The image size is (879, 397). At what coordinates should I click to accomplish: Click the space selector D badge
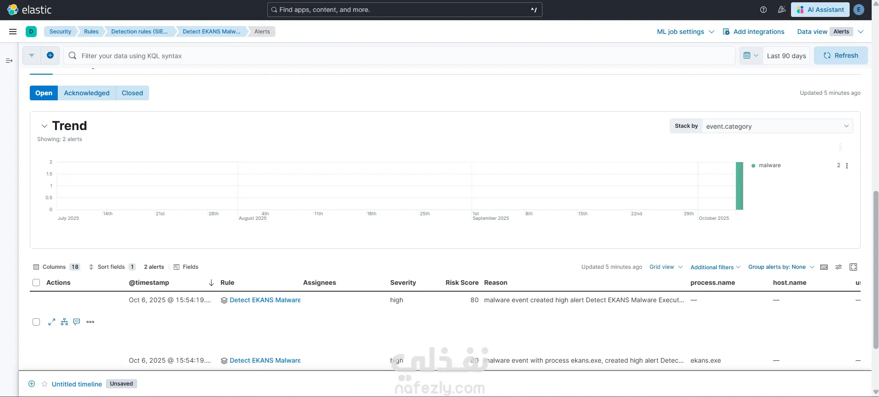click(31, 32)
